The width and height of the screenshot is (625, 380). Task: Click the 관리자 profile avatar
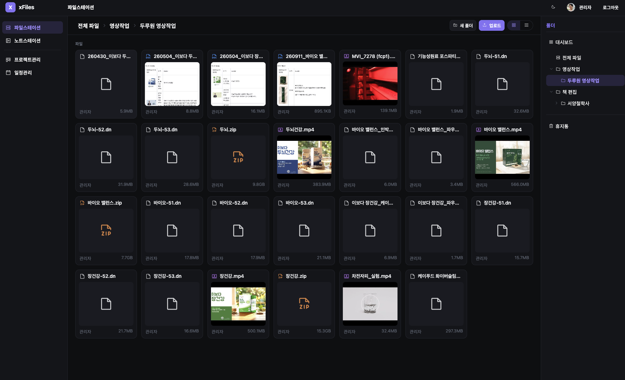[x=571, y=7]
